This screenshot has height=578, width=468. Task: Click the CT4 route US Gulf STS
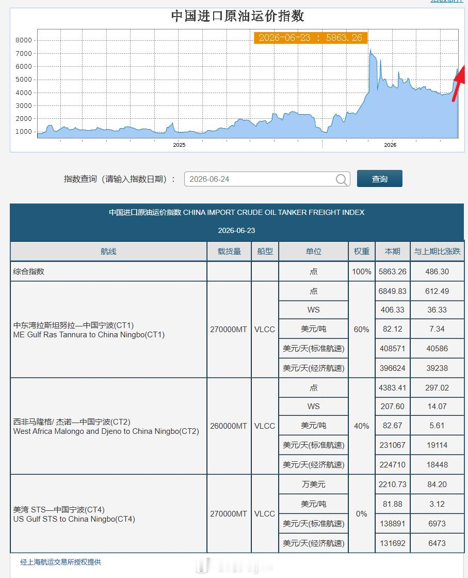74,514
